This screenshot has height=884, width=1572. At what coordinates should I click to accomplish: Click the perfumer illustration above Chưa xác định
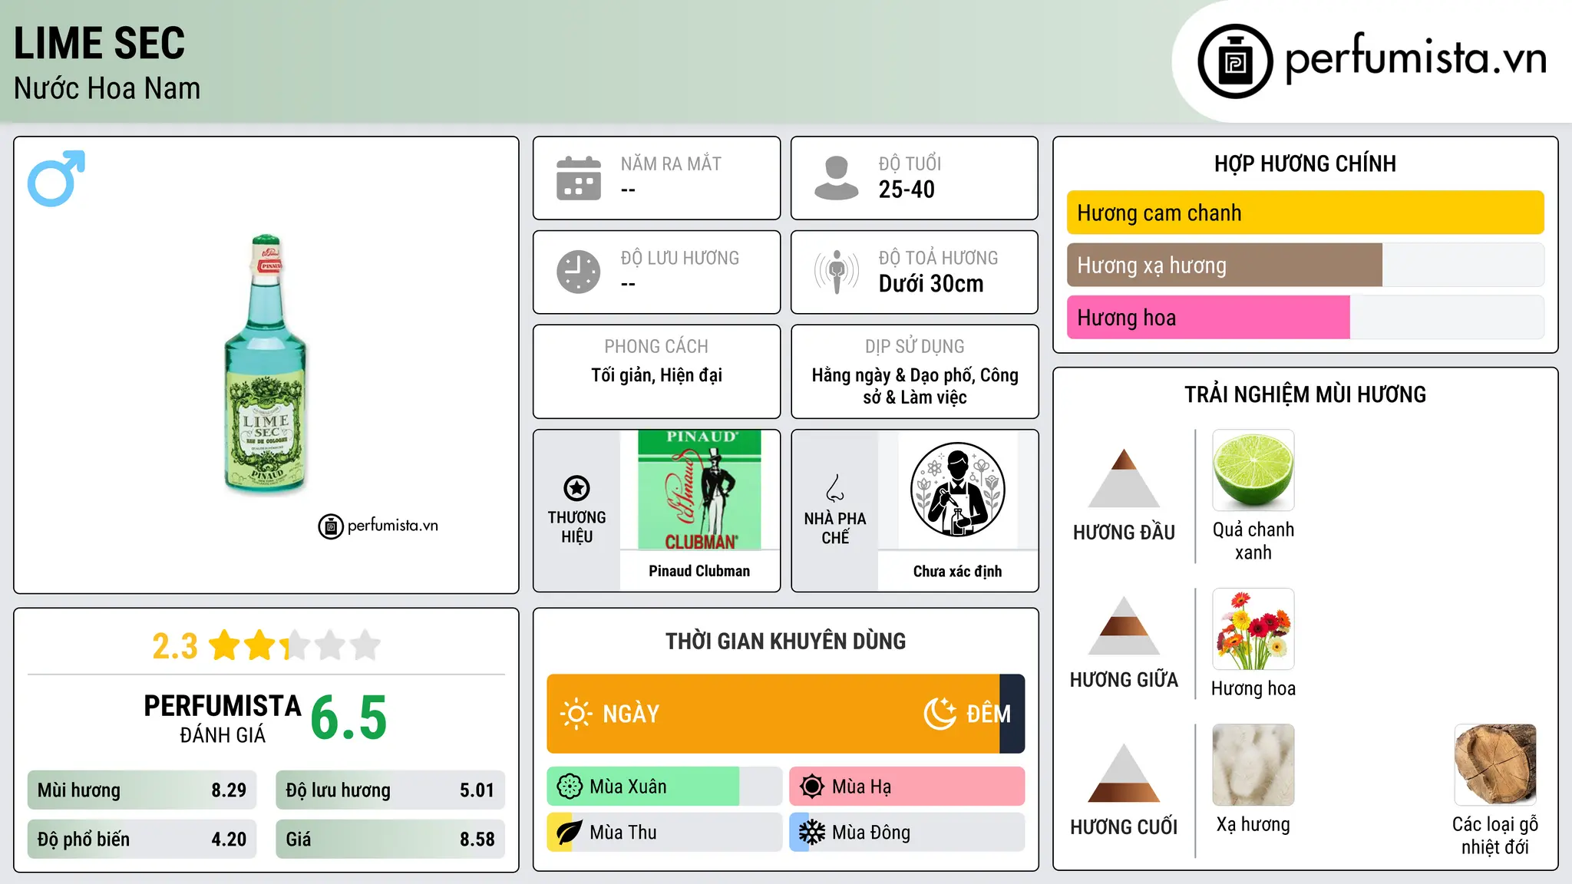pyautogui.click(x=957, y=490)
